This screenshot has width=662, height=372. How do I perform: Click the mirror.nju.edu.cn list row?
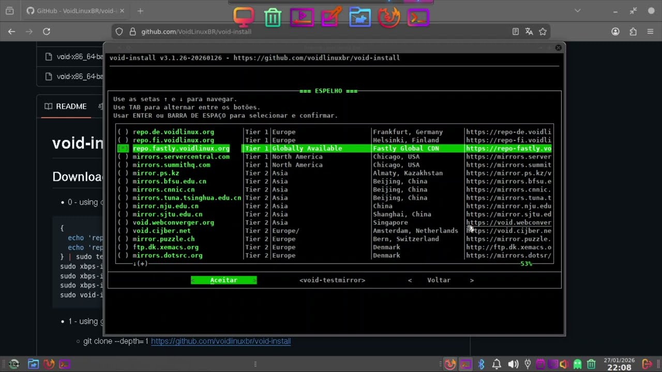coord(334,206)
